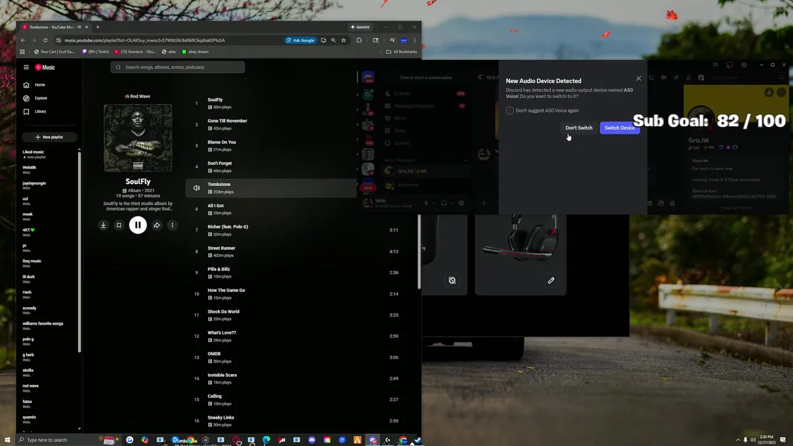Close the New Audio Device dialog
The height and width of the screenshot is (446, 793).
[x=639, y=79]
